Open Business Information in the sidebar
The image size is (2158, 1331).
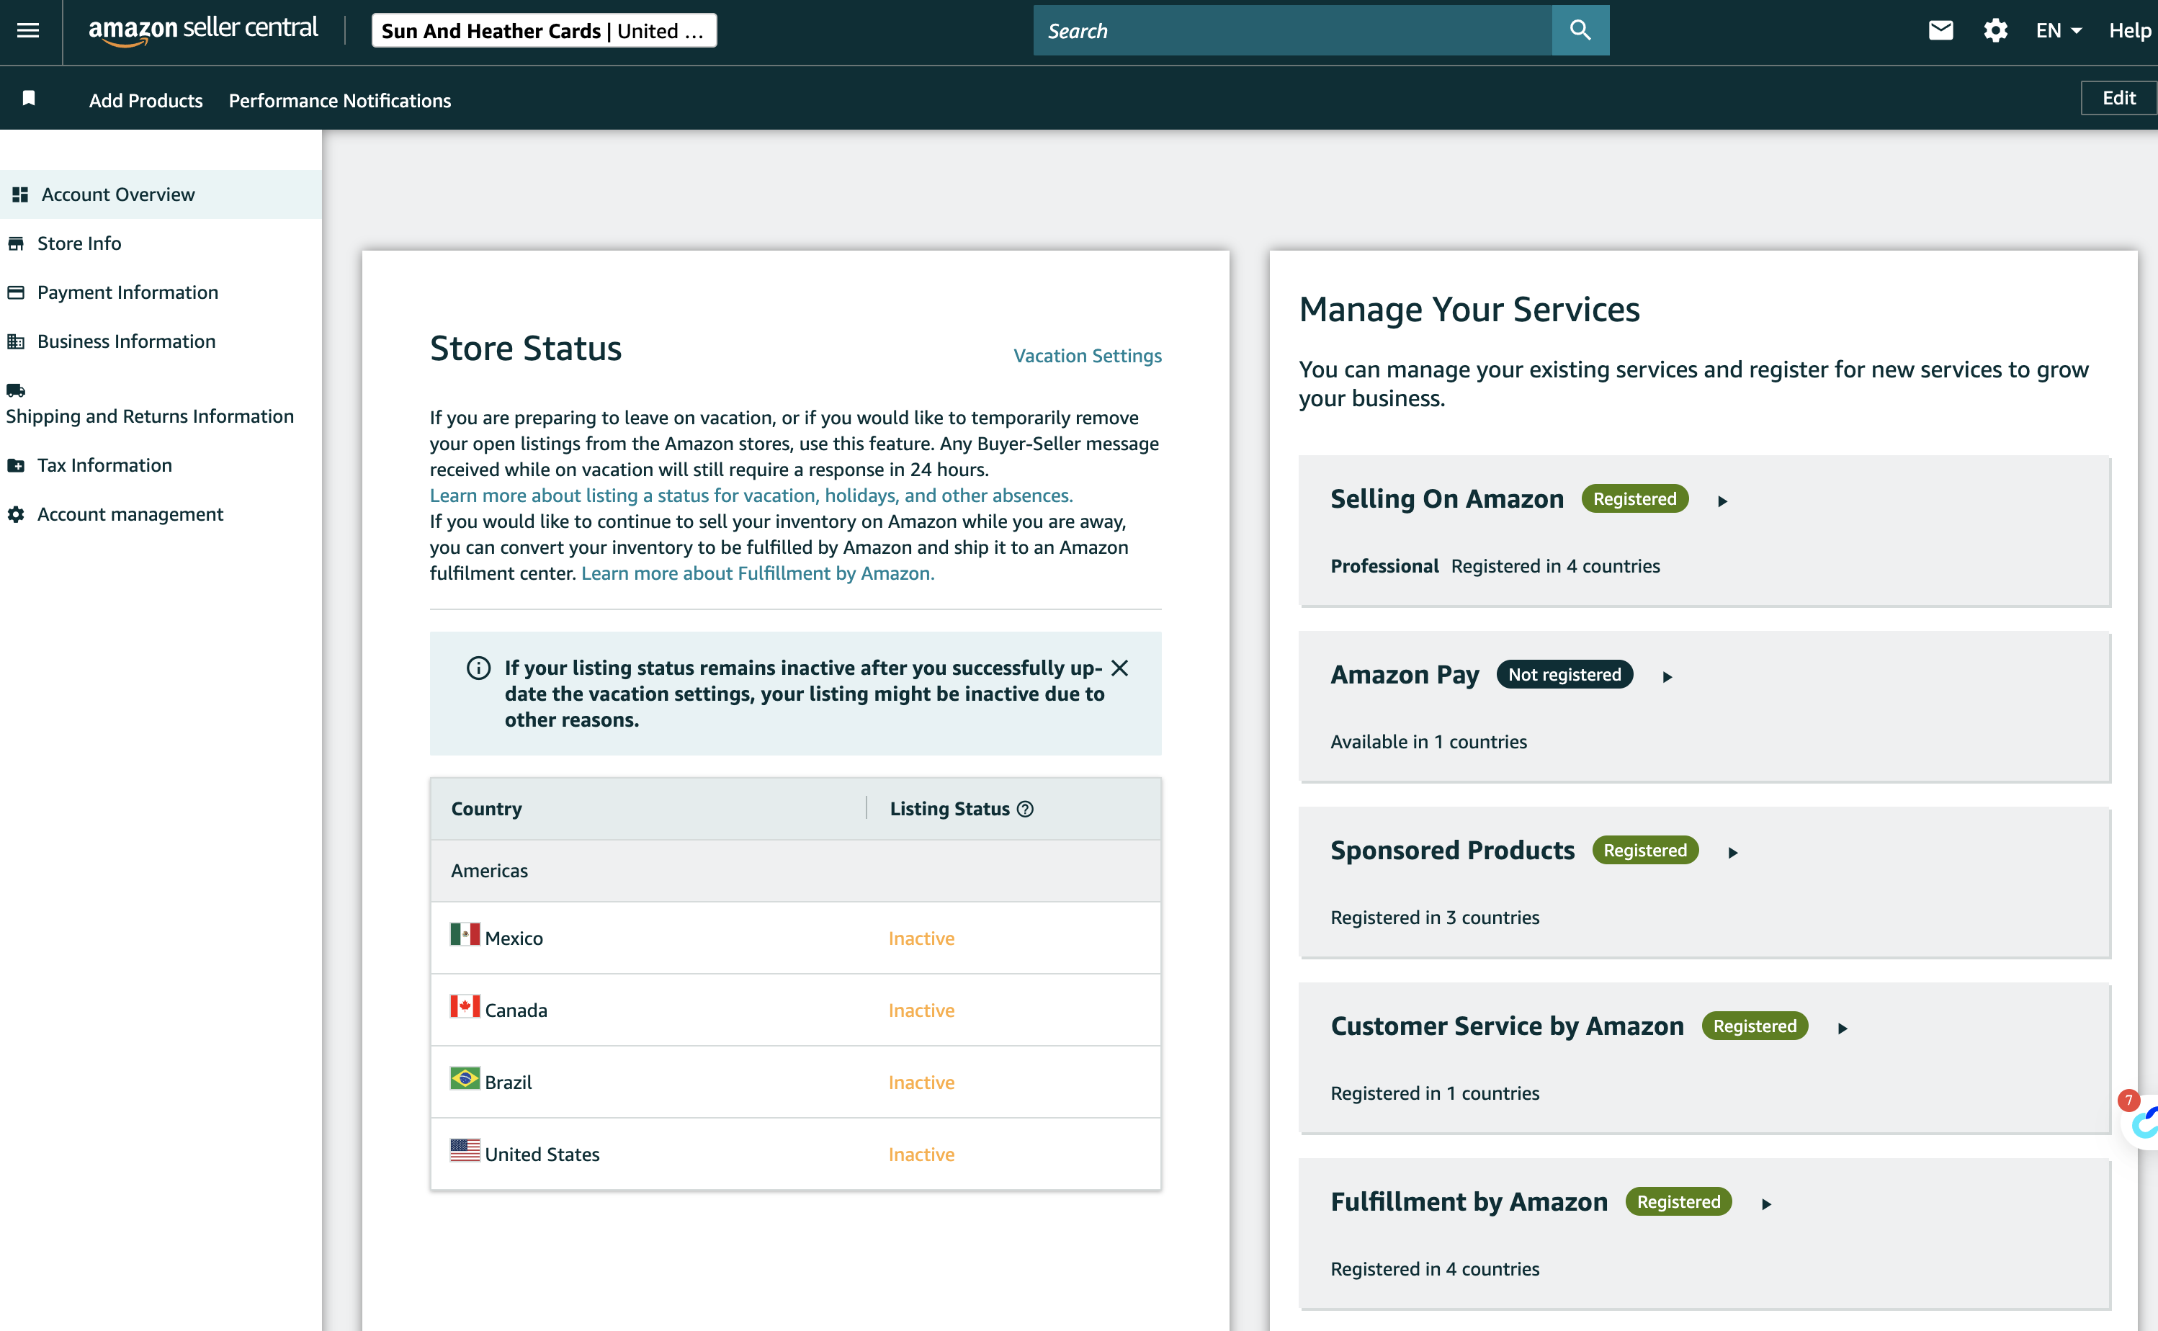pos(161,341)
